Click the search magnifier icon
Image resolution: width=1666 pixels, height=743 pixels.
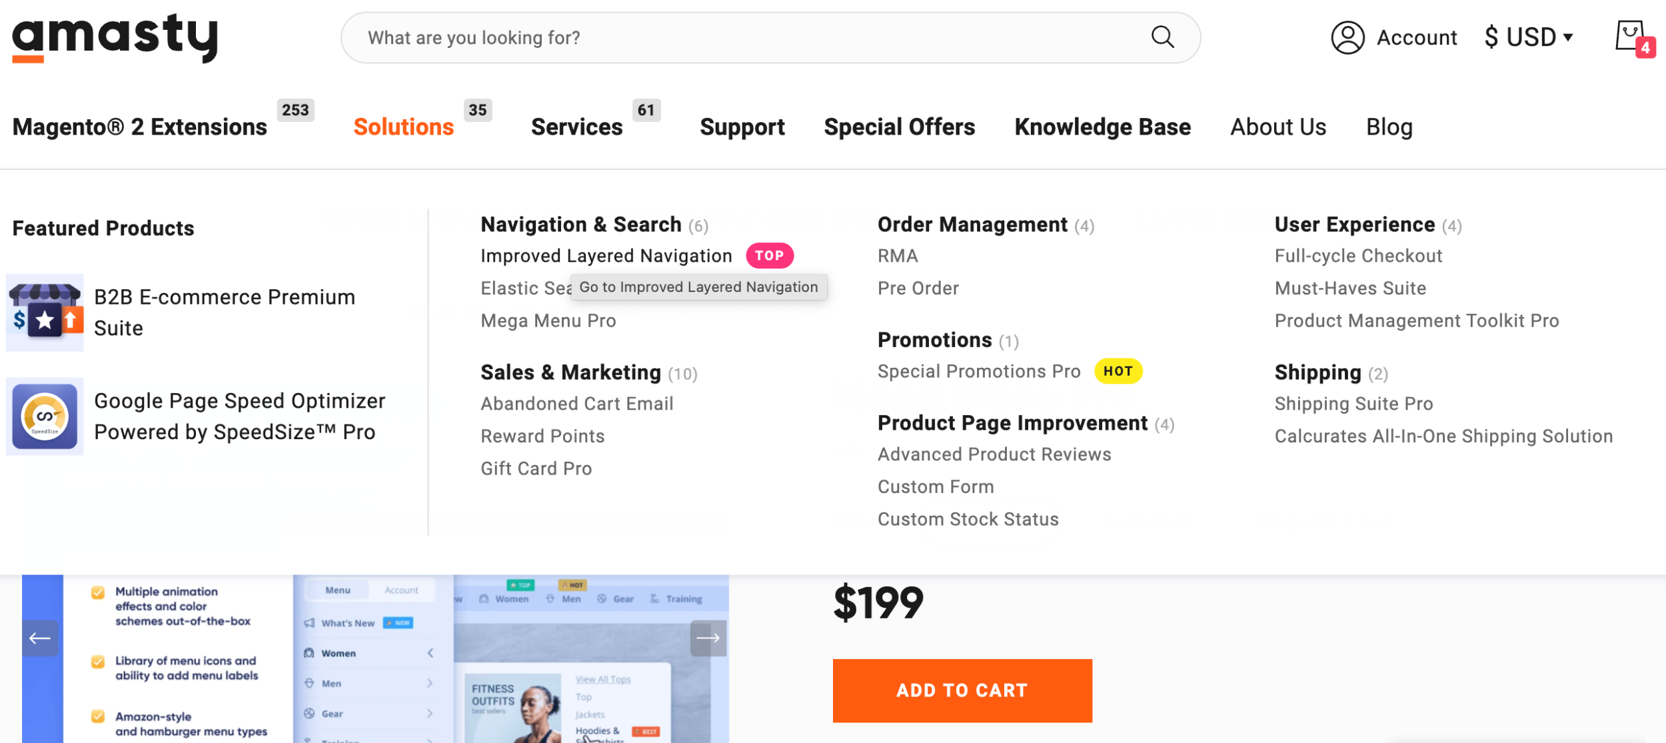pos(1162,37)
